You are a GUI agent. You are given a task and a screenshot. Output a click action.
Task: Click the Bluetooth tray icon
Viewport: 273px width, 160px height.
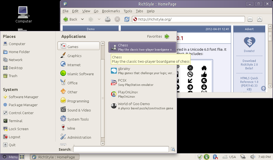pyautogui.click(x=215, y=157)
